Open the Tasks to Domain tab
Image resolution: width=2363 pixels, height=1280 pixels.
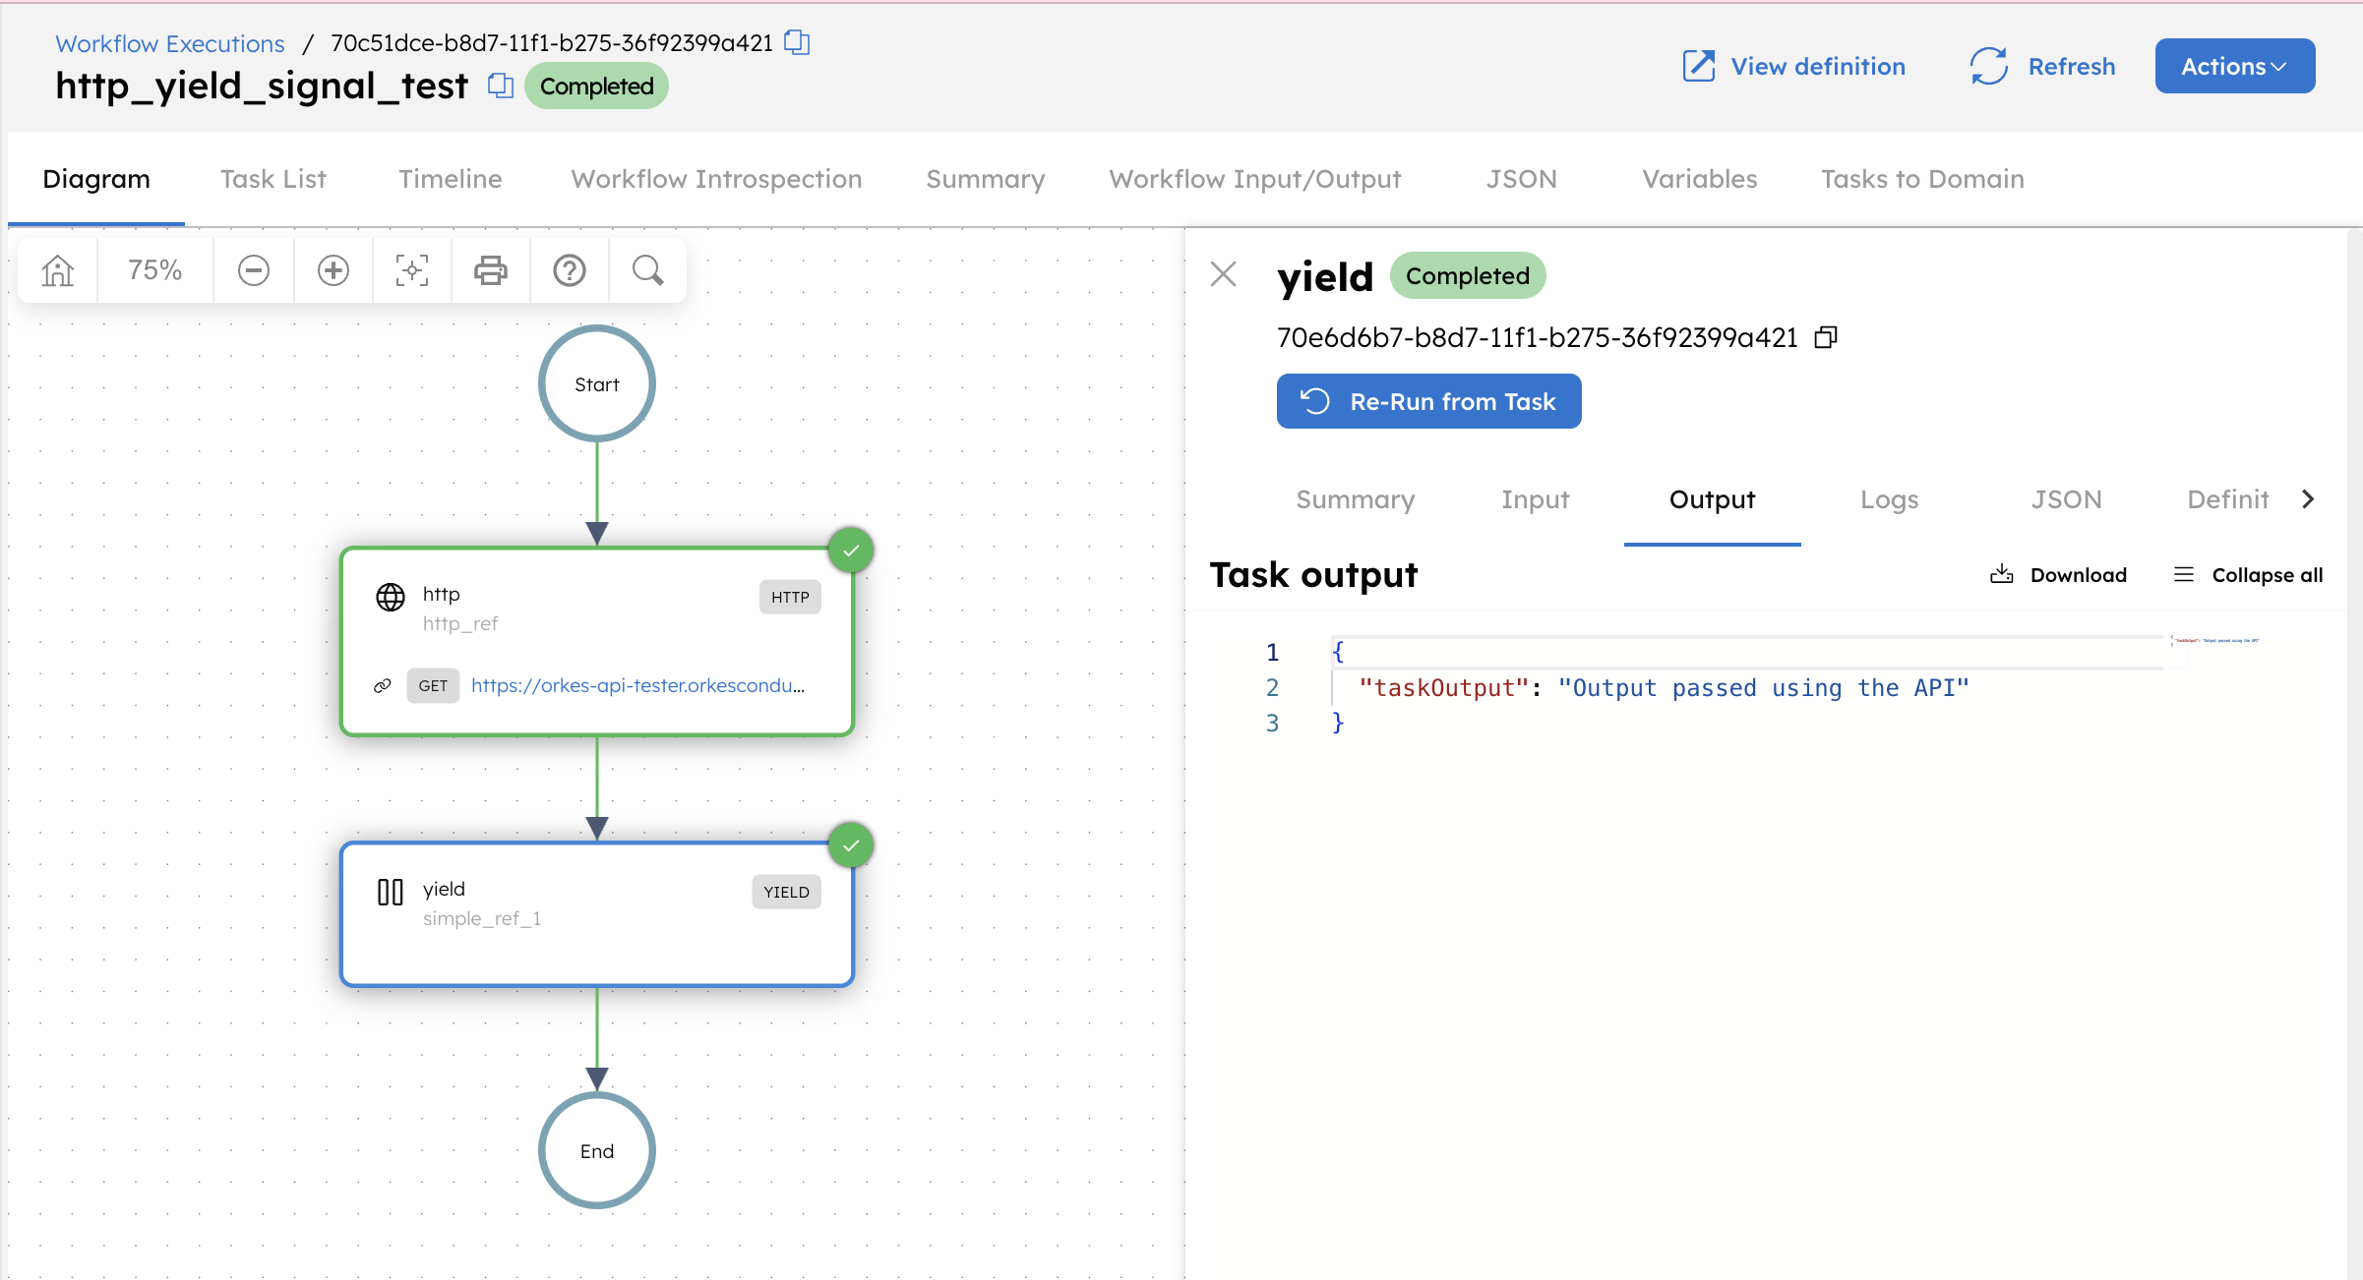pyautogui.click(x=1923, y=179)
